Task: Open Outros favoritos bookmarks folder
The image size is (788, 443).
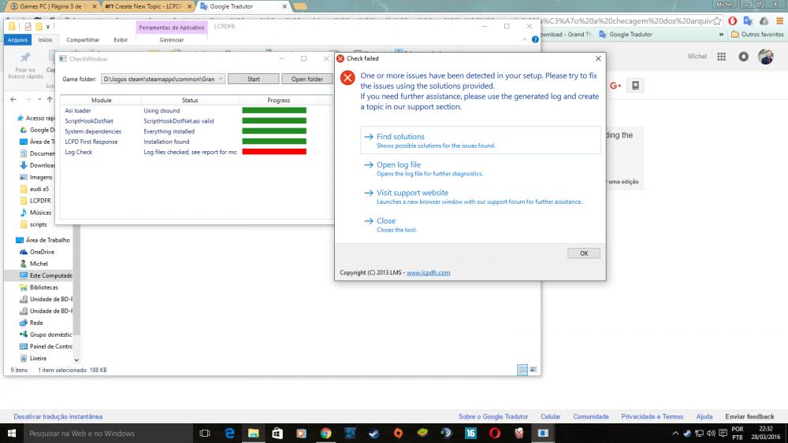Action: click(757, 35)
